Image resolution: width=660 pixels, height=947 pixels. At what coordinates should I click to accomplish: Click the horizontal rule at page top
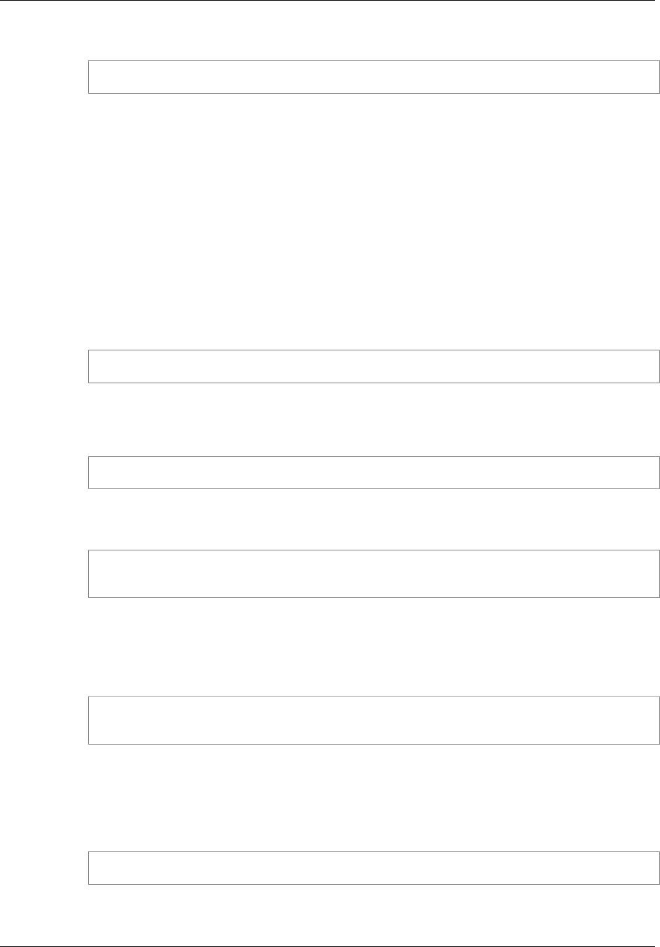330,1
